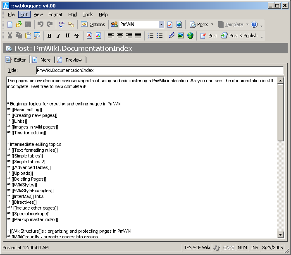Open find text magnifier icon
This screenshot has width=291, height=255.
tap(37, 36)
